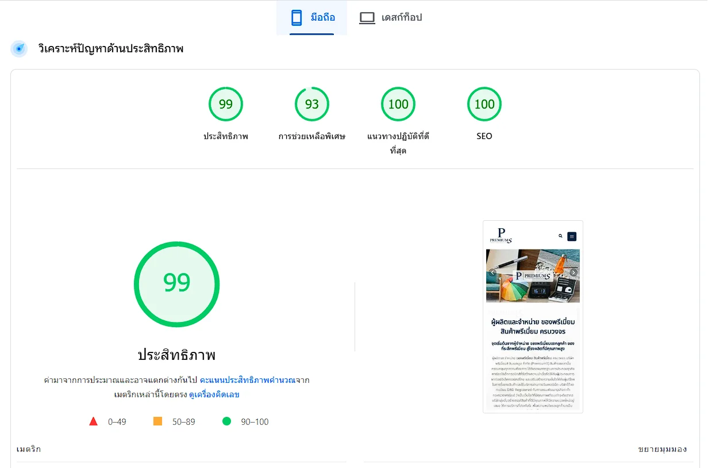The height and width of the screenshot is (468, 708).
Task: Click the orange square 50–89 legend swatch
Action: 157,421
